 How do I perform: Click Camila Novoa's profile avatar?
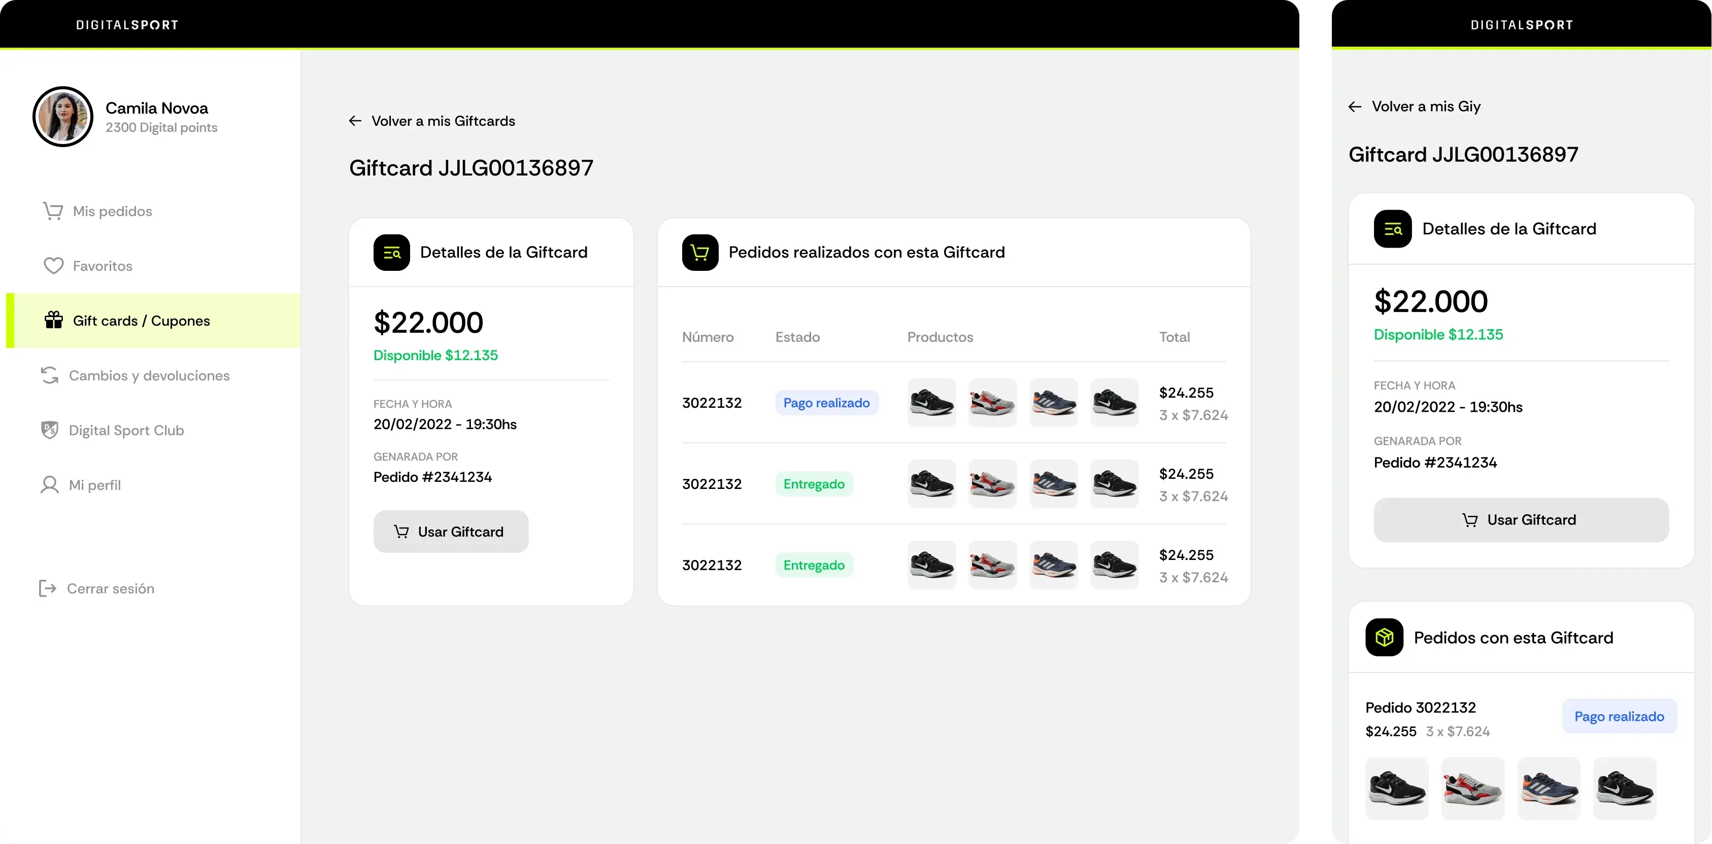(63, 117)
